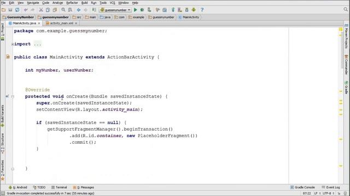The width and height of the screenshot is (350, 196).
Task: Click the Forward navigation arrow
Action: [x=85, y=10]
